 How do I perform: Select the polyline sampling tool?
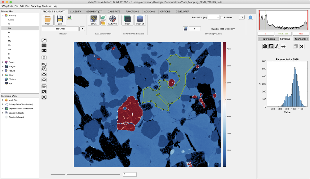tap(278, 46)
